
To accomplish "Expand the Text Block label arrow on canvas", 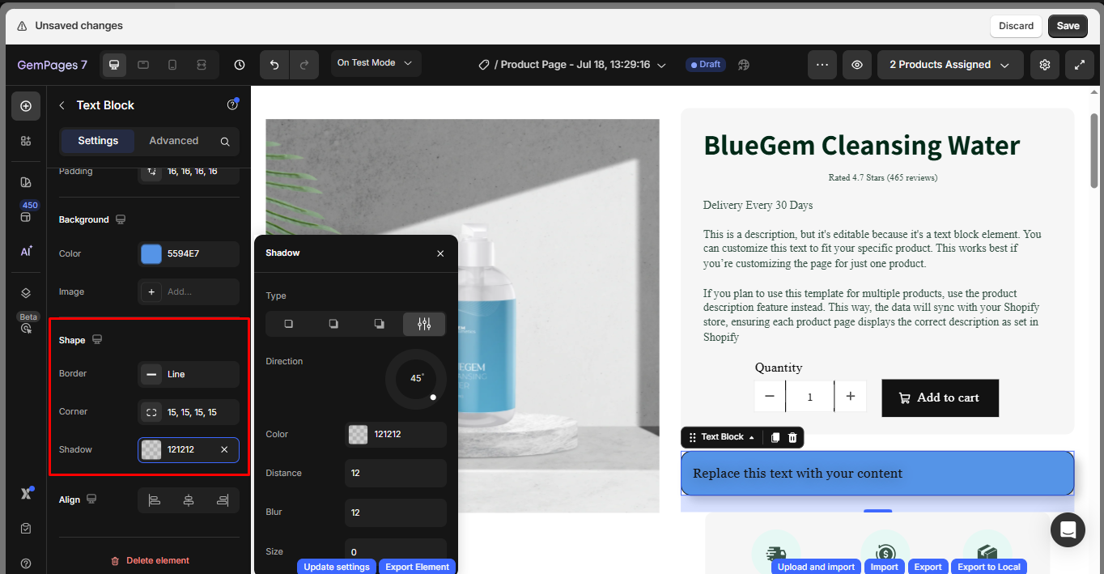I will point(752,437).
